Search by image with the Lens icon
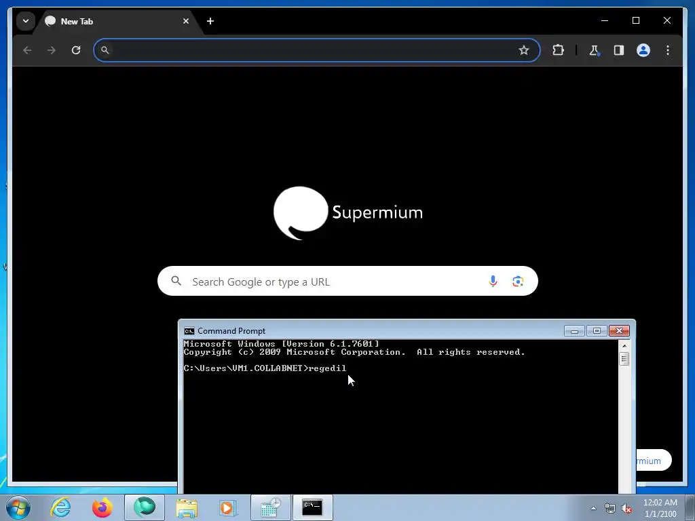Image resolution: width=695 pixels, height=521 pixels. coord(518,281)
